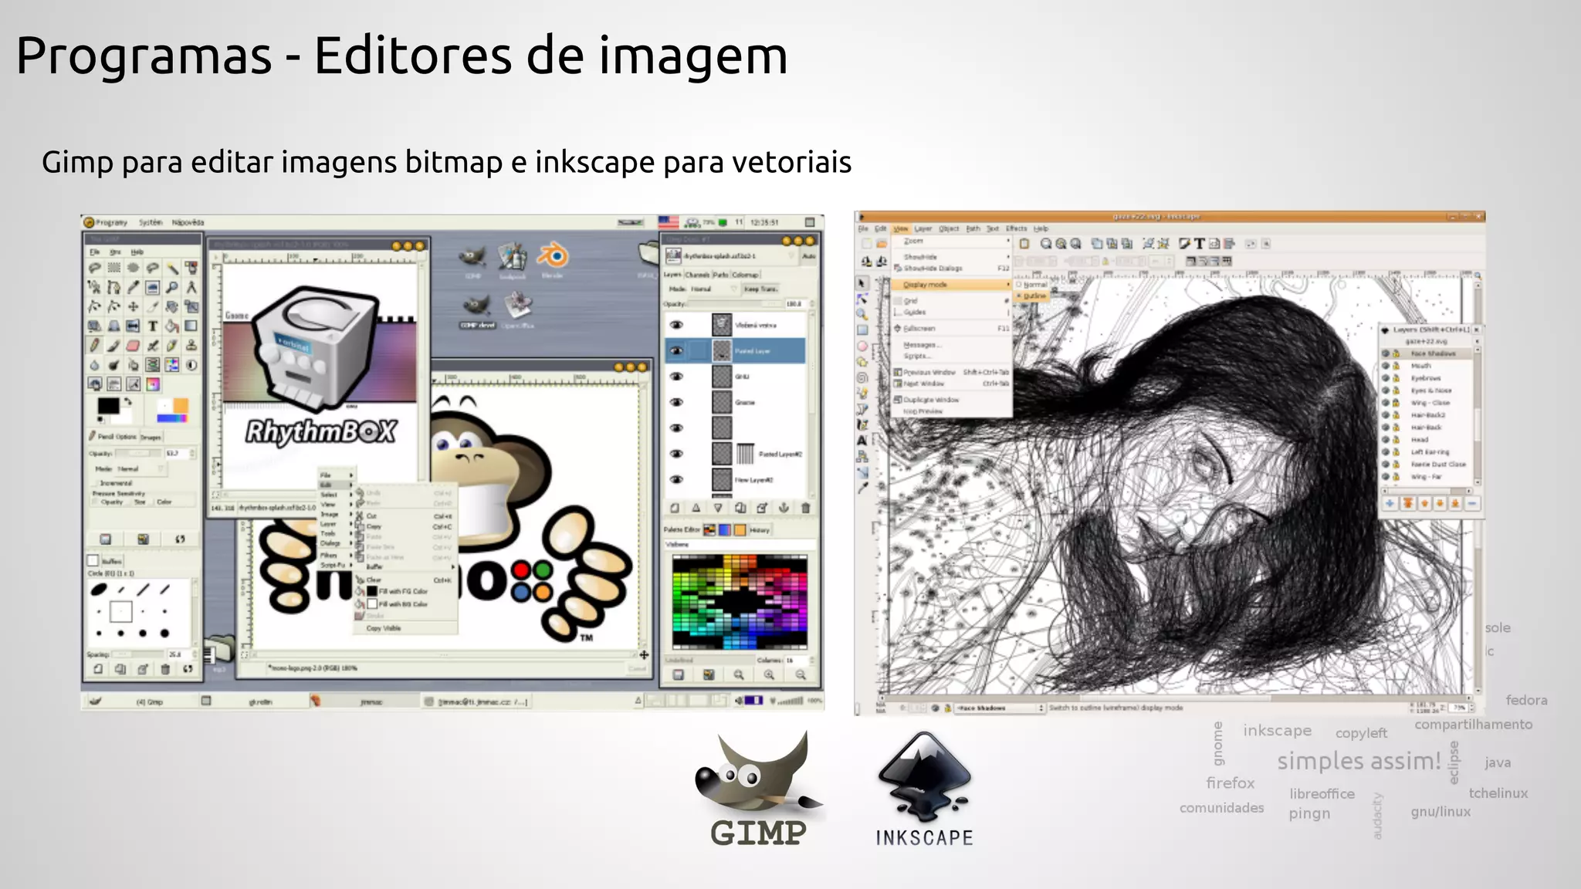The image size is (1581, 889).
Task: Choose Fill with FG Color menu entry
Action: coord(406,591)
